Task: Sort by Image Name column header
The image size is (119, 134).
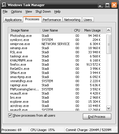Action: click(x=24, y=30)
